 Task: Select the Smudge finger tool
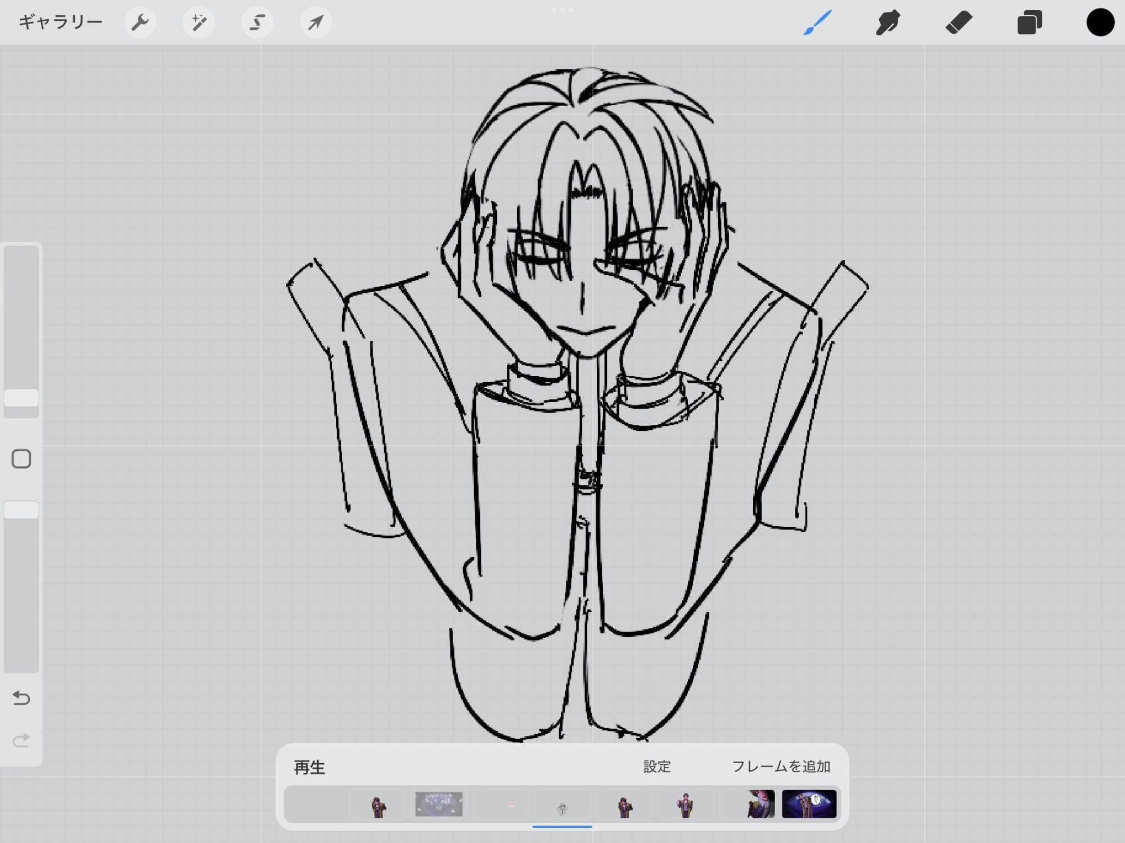pyautogui.click(x=888, y=22)
